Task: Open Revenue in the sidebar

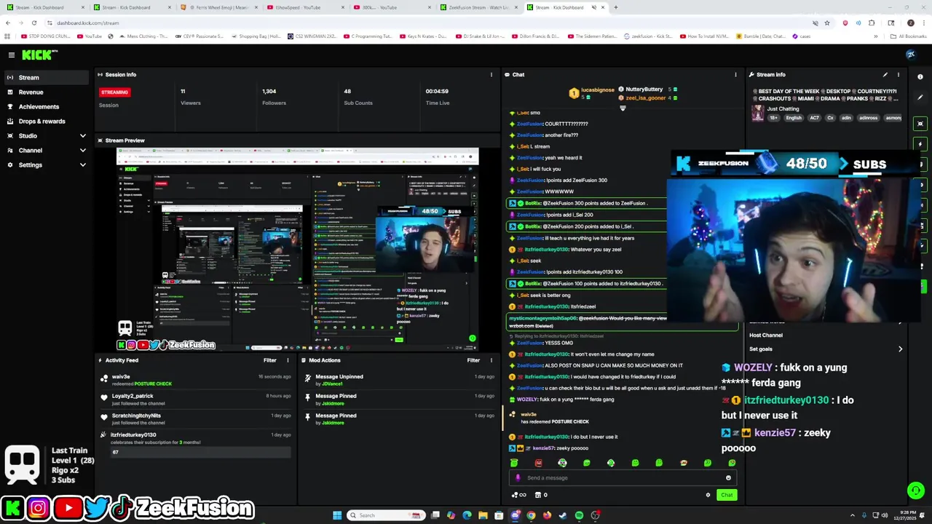Action: pyautogui.click(x=45, y=92)
